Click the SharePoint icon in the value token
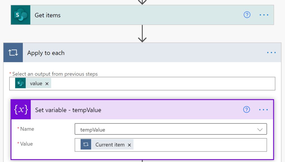Screen dimensions: 285x162 tap(20, 83)
